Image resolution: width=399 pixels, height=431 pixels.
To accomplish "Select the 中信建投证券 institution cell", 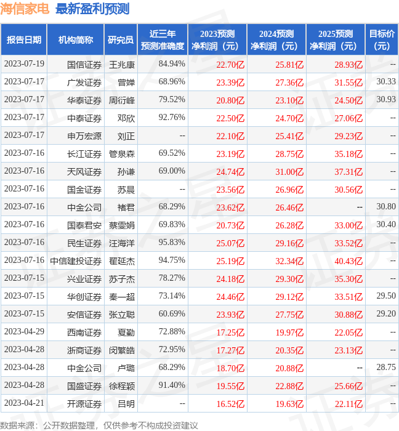I will click(x=76, y=261).
